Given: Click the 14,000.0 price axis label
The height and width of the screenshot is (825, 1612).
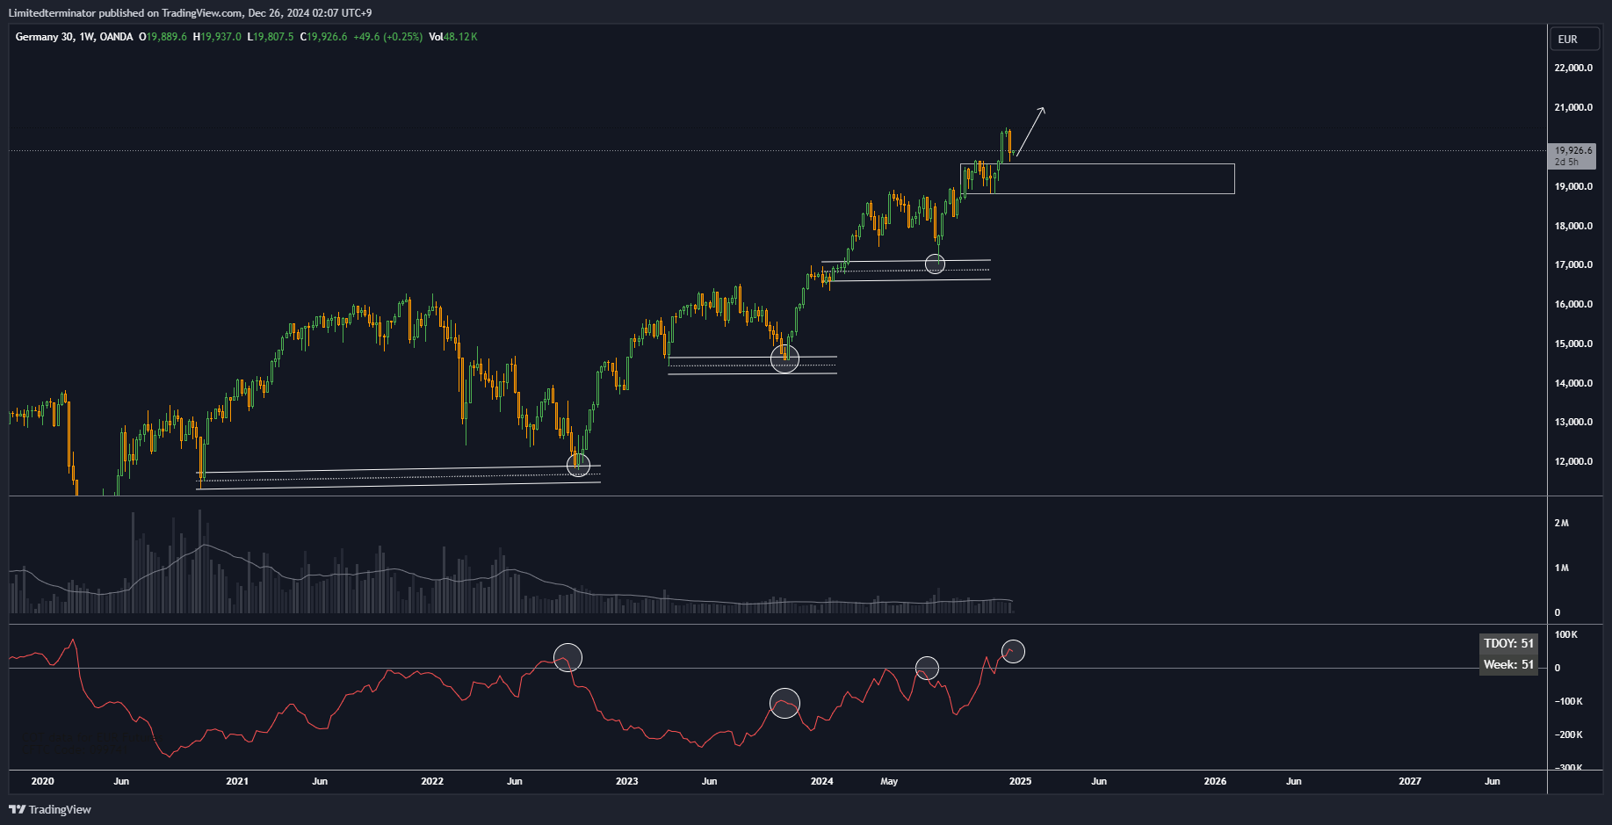Looking at the screenshot, I should [x=1573, y=383].
